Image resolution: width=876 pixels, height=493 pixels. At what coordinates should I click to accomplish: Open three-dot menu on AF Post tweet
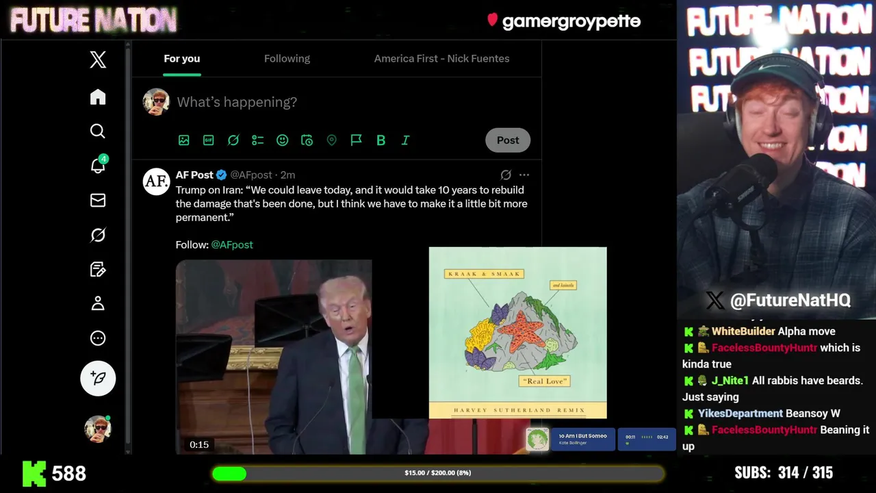(x=524, y=175)
